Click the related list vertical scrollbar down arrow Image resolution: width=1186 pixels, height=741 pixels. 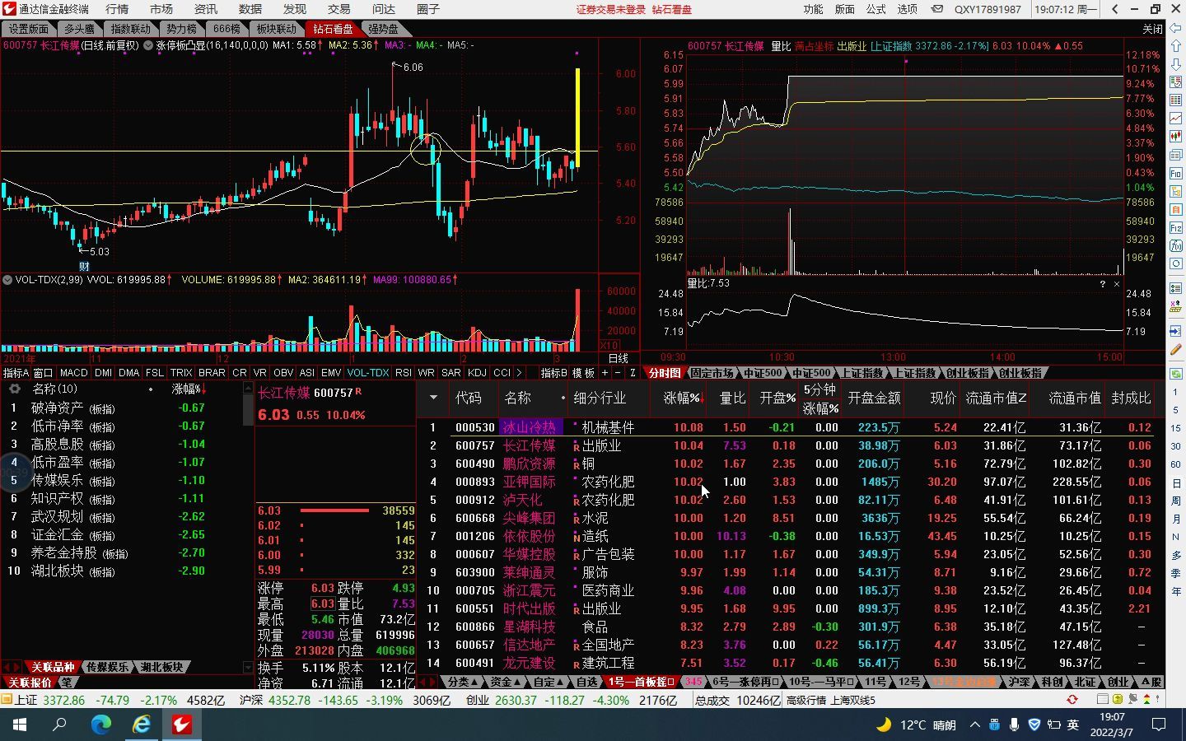pyautogui.click(x=248, y=668)
